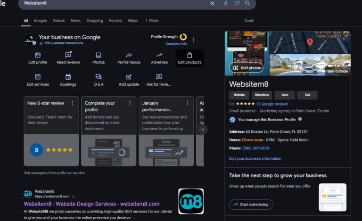The height and width of the screenshot is (221, 362).
Task: Switch to the Images tab
Action: click(40, 21)
